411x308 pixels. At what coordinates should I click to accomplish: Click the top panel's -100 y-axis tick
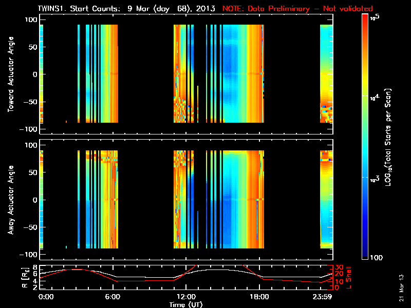pos(30,129)
